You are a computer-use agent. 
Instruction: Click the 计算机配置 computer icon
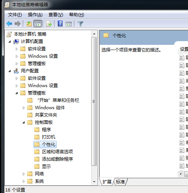click(x=16, y=42)
